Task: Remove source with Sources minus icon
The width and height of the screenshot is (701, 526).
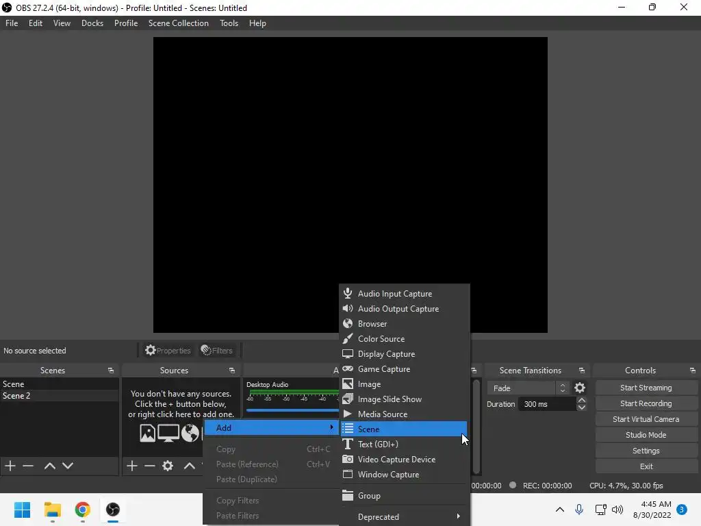Action: pos(150,466)
